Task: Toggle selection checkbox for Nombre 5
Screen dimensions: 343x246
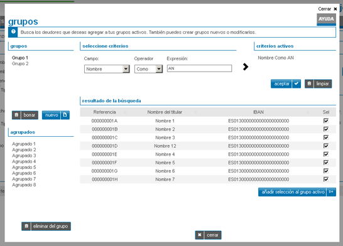Action: [x=326, y=163]
